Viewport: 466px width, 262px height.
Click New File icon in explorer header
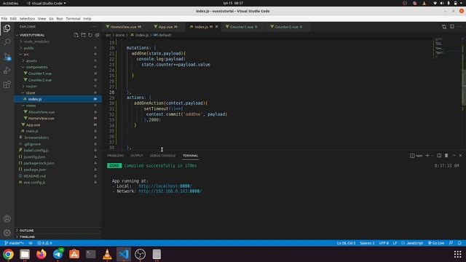(76, 35)
